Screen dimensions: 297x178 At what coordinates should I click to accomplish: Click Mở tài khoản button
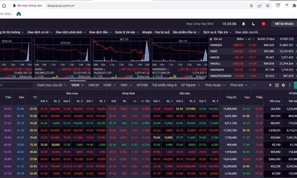coord(284,24)
